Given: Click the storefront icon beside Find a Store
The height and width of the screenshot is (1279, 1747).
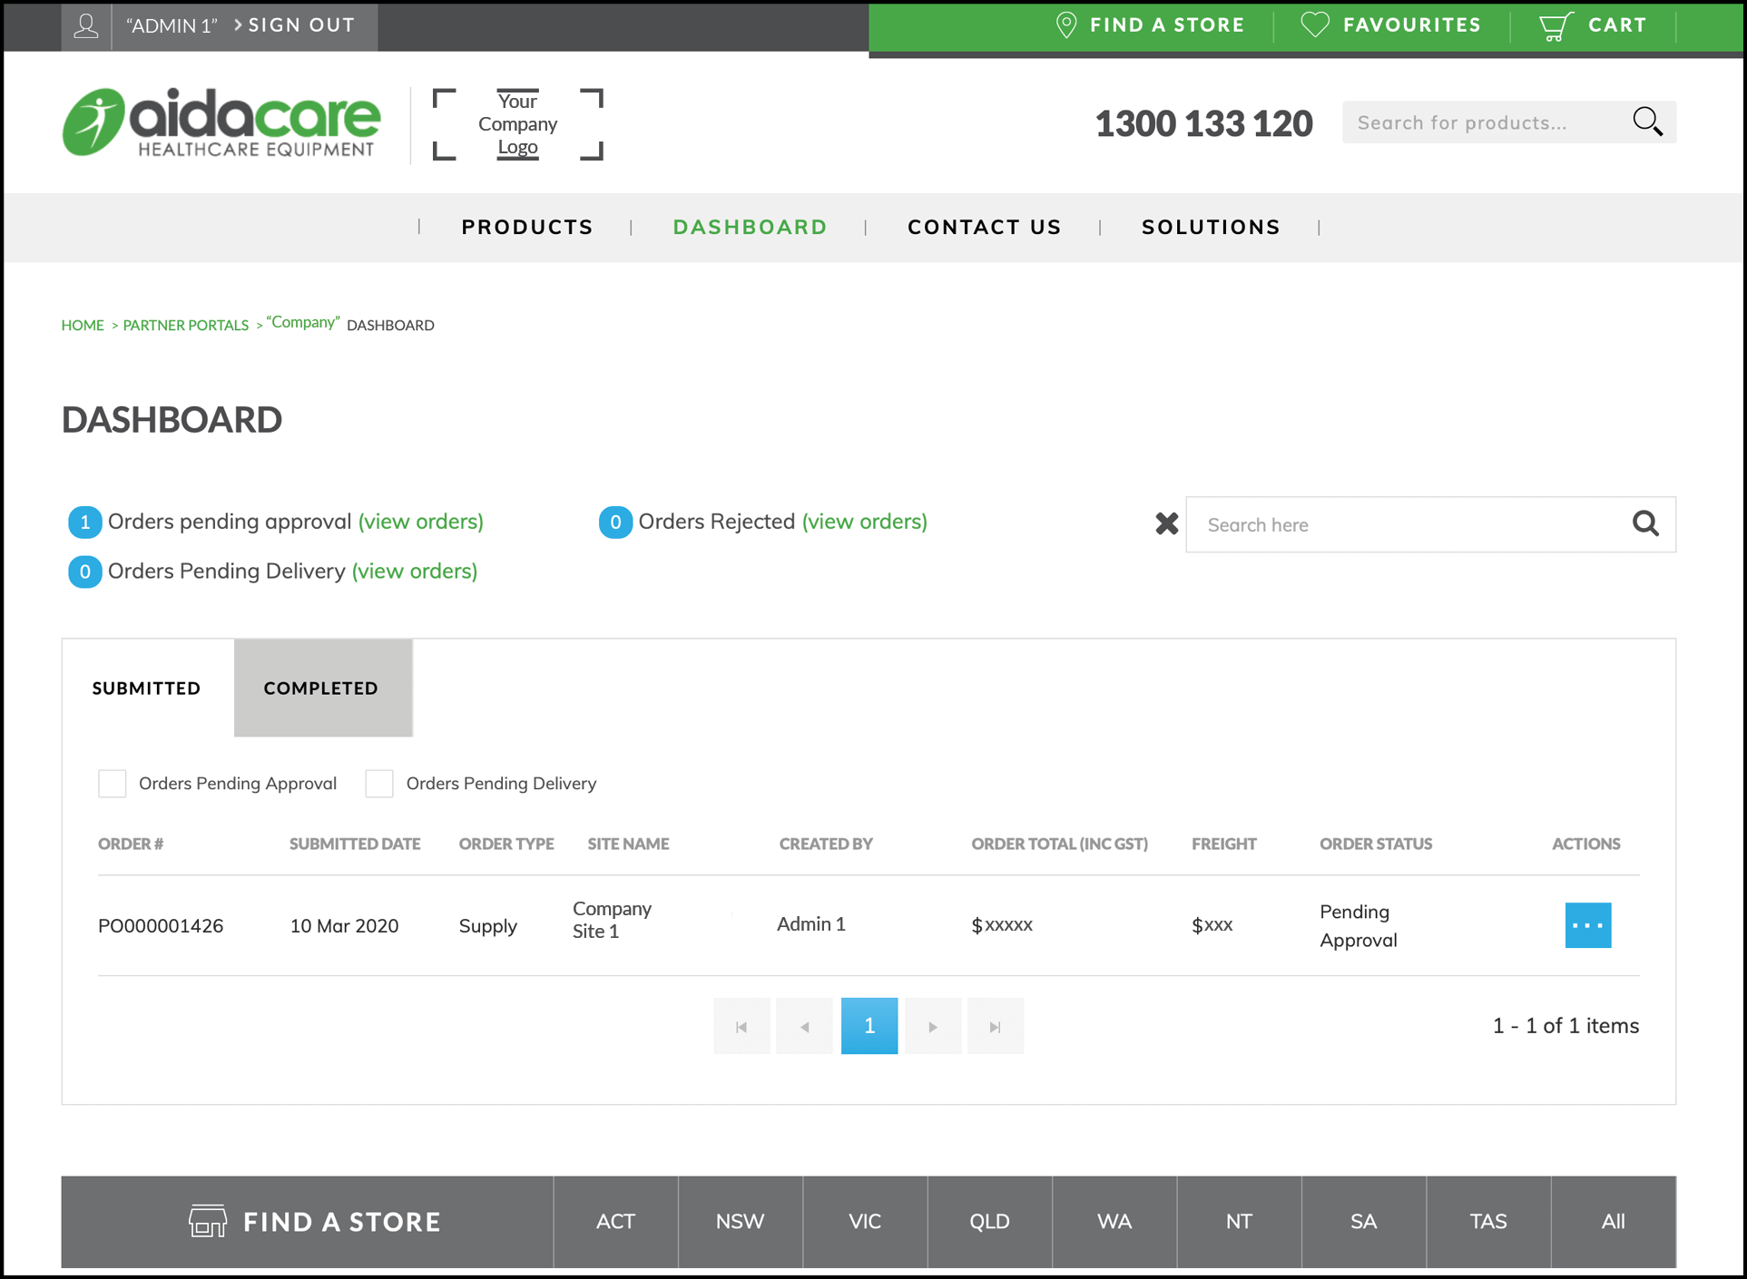Looking at the screenshot, I should (207, 1221).
